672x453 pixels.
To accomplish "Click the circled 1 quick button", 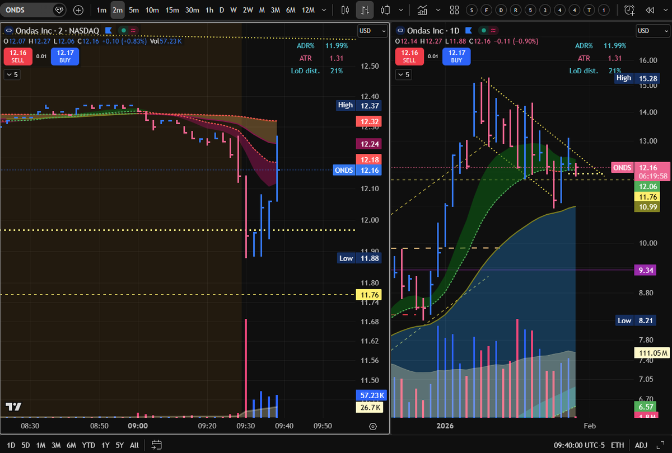I will (x=604, y=10).
